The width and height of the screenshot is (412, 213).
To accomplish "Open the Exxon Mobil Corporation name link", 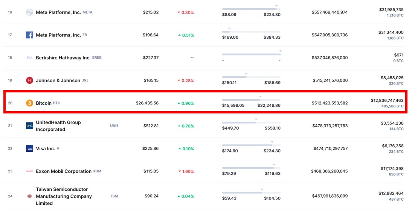I will pyautogui.click(x=63, y=171).
